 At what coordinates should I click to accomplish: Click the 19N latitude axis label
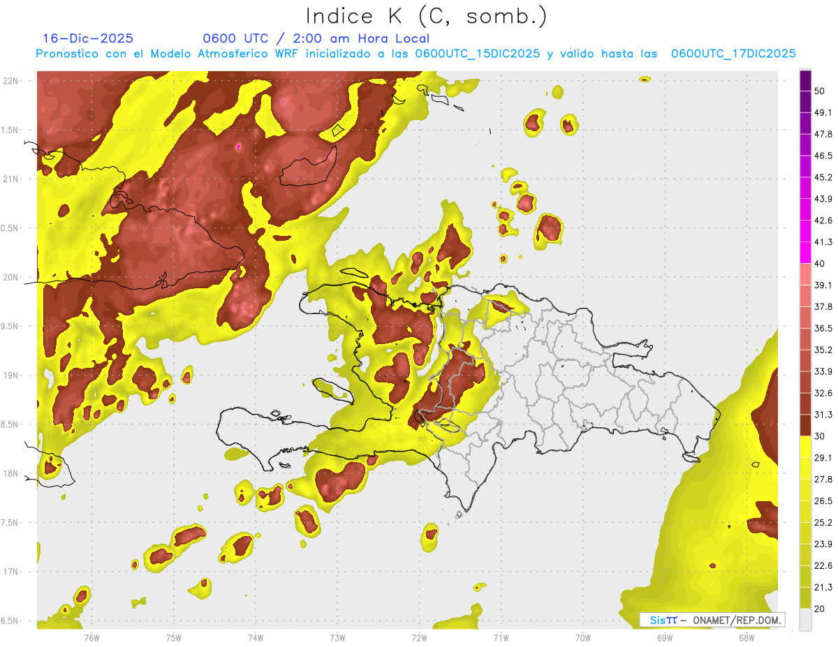pyautogui.click(x=13, y=375)
